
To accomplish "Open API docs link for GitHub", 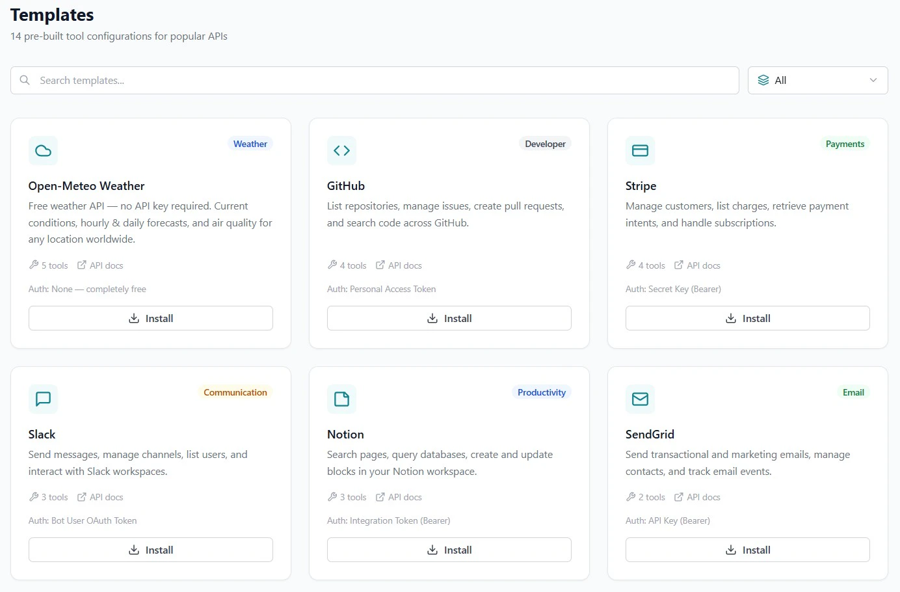I will [x=399, y=265].
